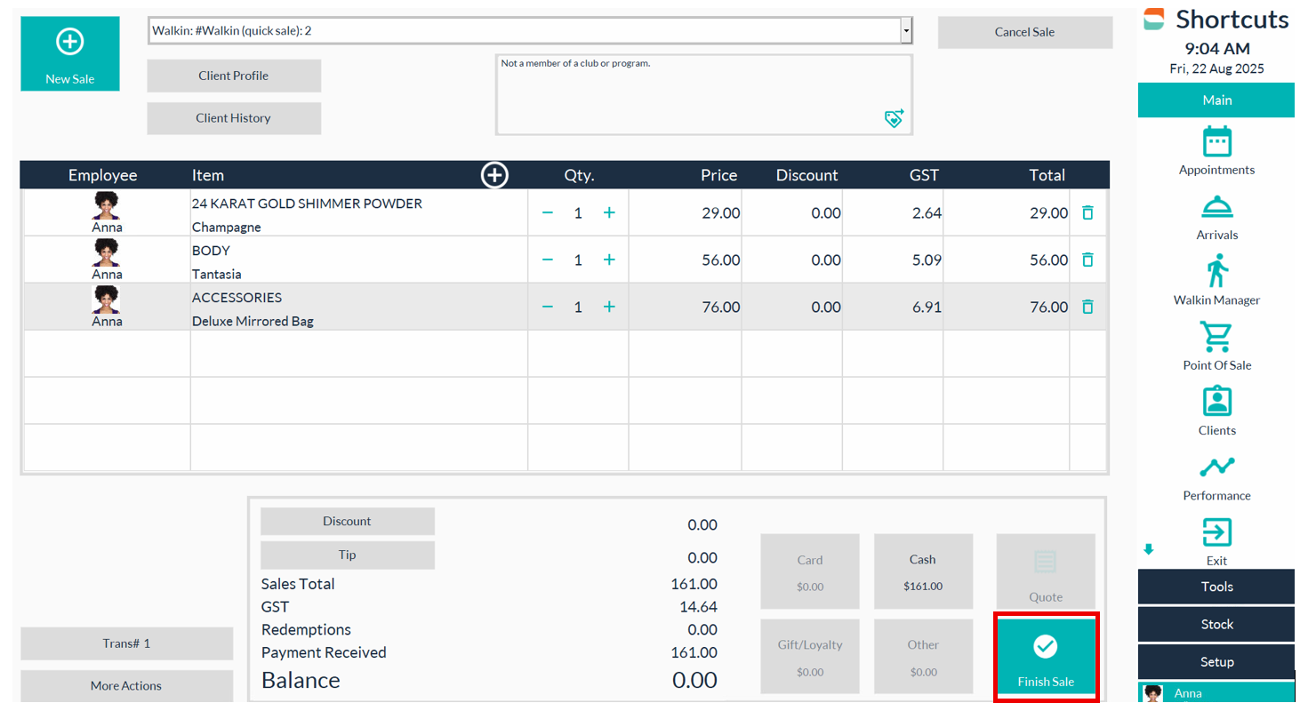The image size is (1316, 727).
Task: Click the Exit shortcut icon
Action: pos(1216,532)
